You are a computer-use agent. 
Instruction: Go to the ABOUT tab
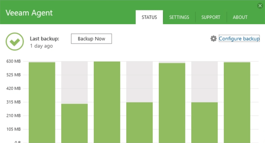(240, 17)
